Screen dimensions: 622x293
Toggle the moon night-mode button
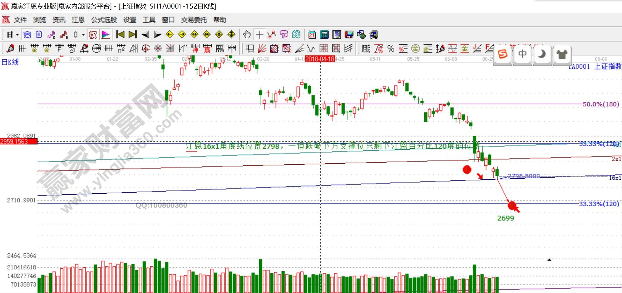[542, 54]
